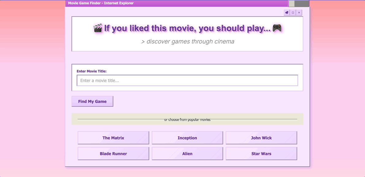Click the "Enter Movie Title:" label
Image resolution: width=365 pixels, height=177 pixels.
[91, 71]
